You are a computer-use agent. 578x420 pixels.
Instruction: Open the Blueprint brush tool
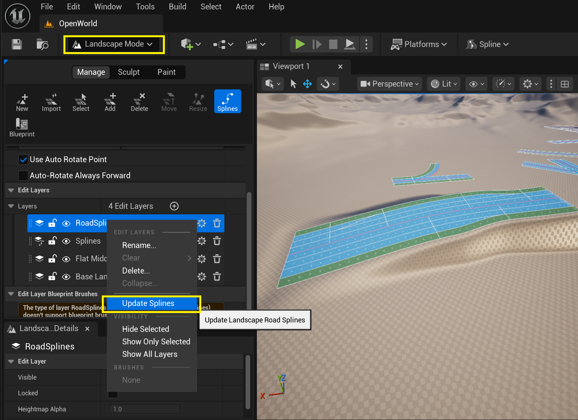[22, 128]
